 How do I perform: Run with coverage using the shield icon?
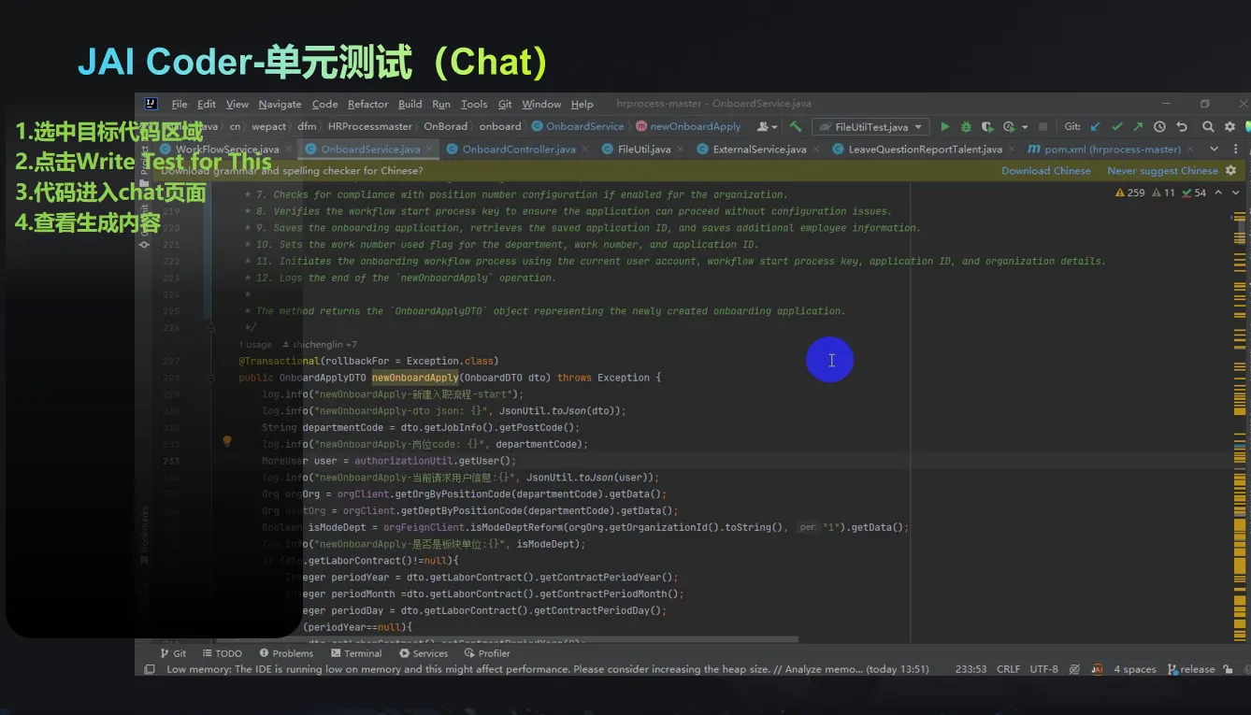[987, 126]
